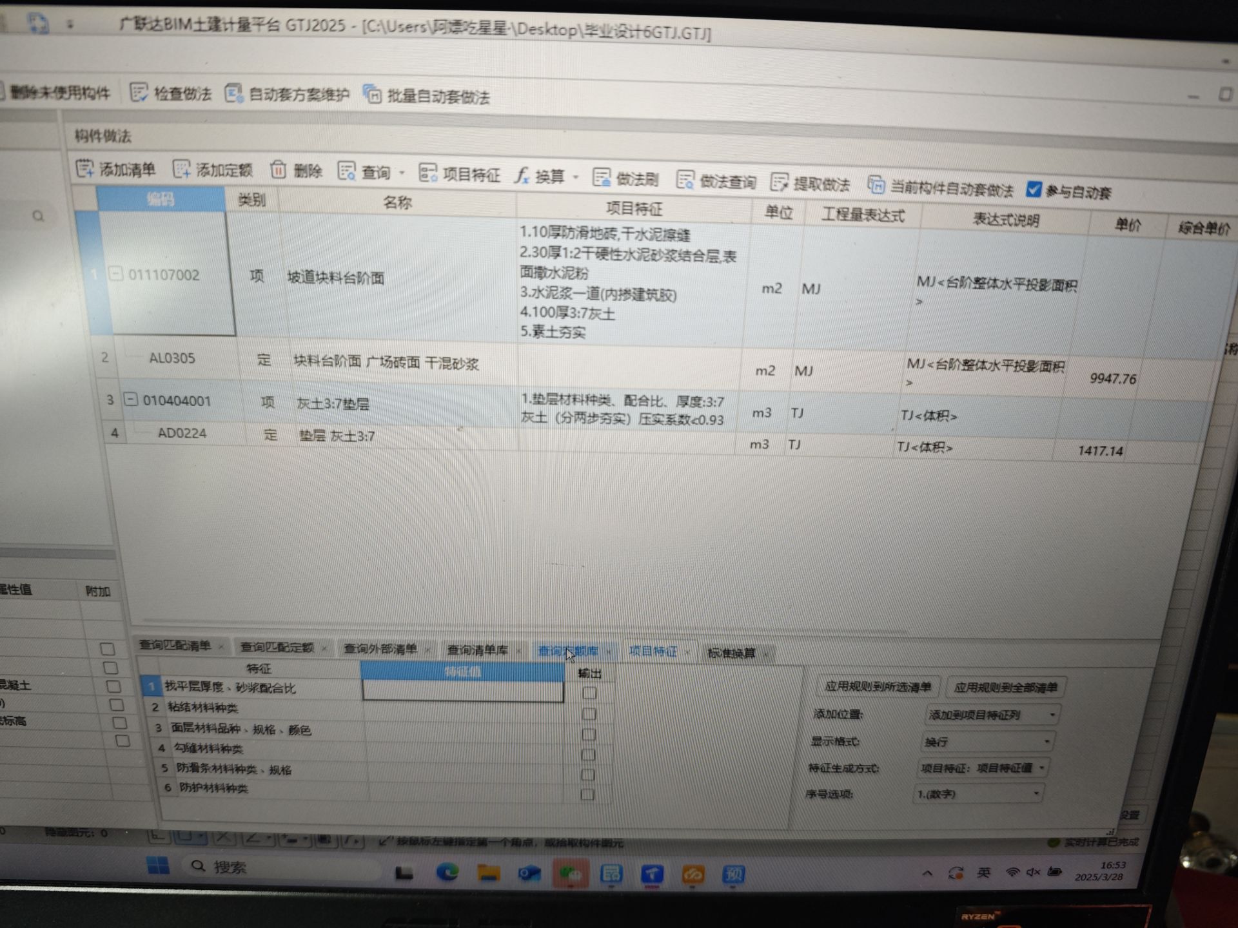
Task: Check output box for 粘结材料种类 row
Action: [x=588, y=714]
